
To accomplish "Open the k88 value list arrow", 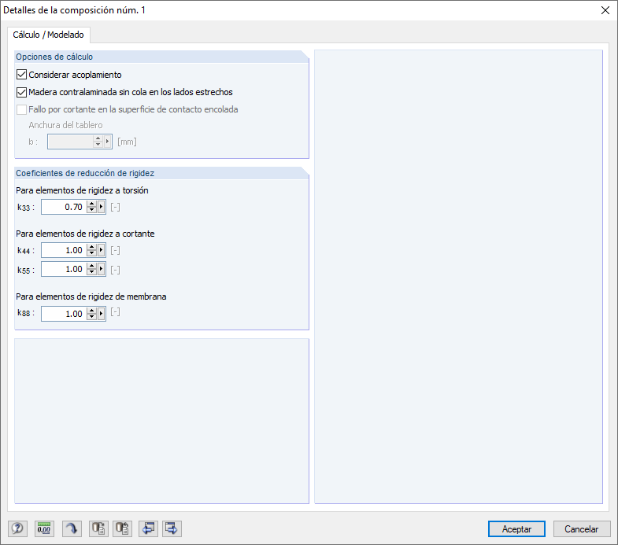I will point(102,314).
